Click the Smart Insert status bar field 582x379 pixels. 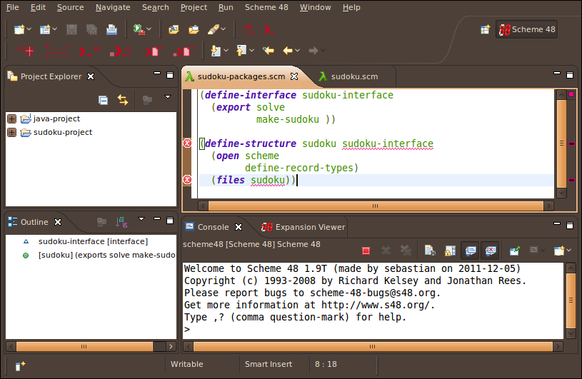pos(269,364)
